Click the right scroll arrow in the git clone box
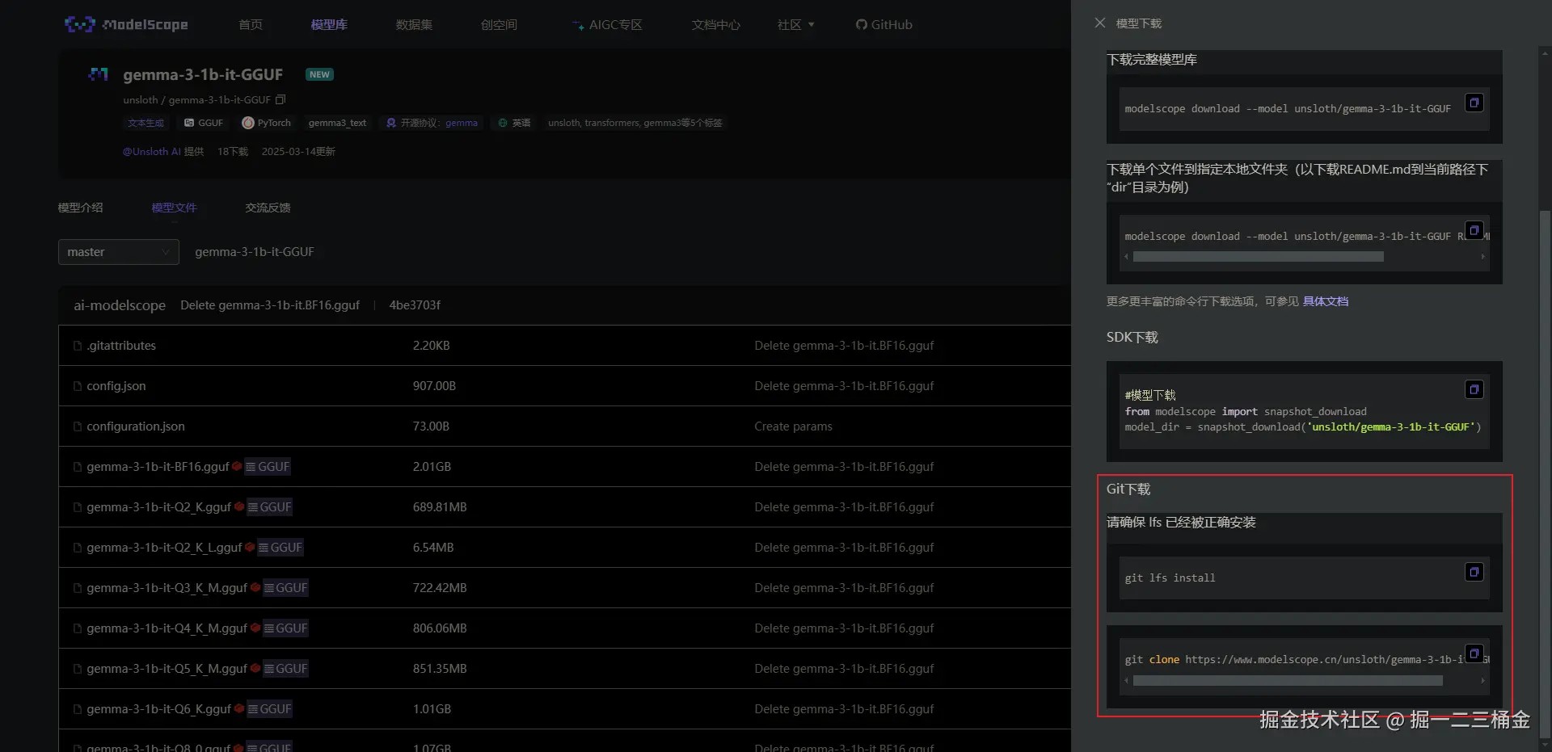Viewport: 1552px width, 752px height. click(1482, 681)
